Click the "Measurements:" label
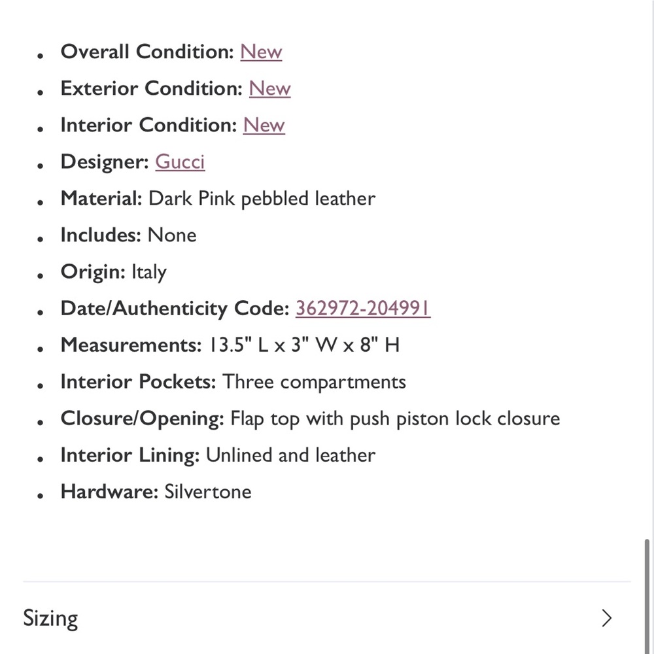The image size is (654, 654). tap(131, 345)
